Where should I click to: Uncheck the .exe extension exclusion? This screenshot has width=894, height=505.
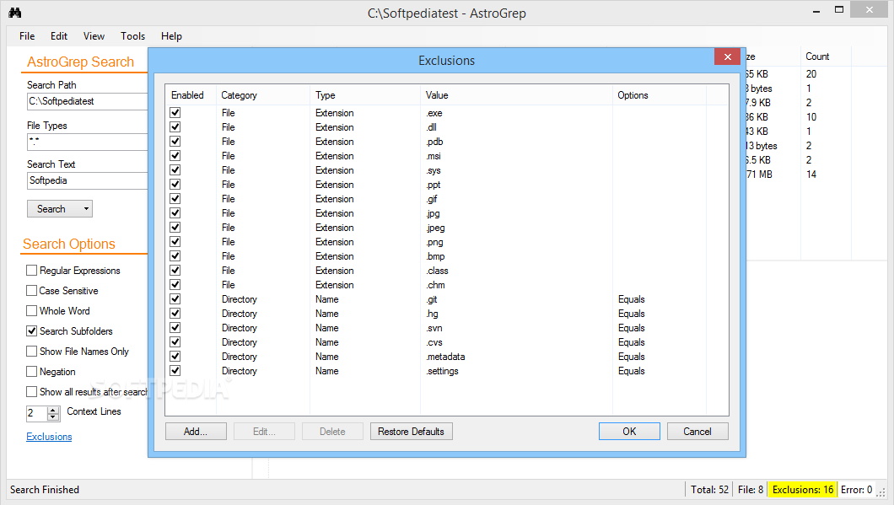pos(175,112)
